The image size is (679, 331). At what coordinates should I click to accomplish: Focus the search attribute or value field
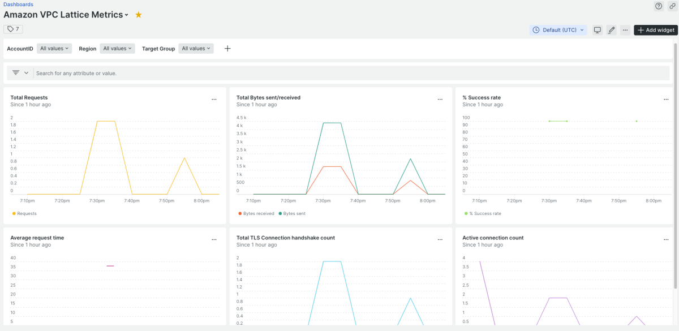coord(351,73)
